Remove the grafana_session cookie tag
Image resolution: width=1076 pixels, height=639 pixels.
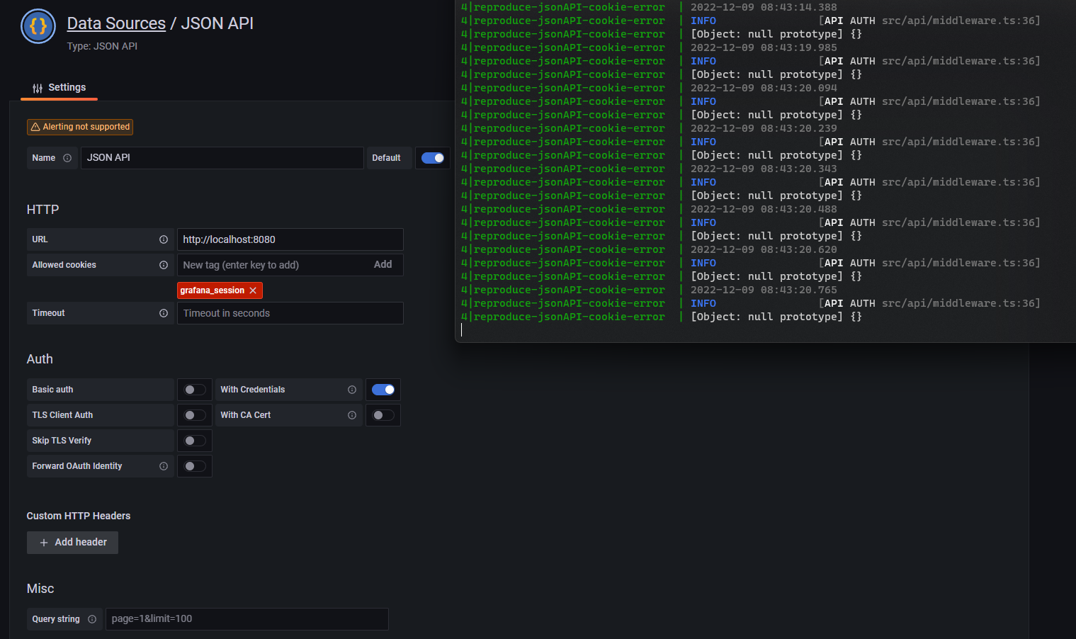252,290
